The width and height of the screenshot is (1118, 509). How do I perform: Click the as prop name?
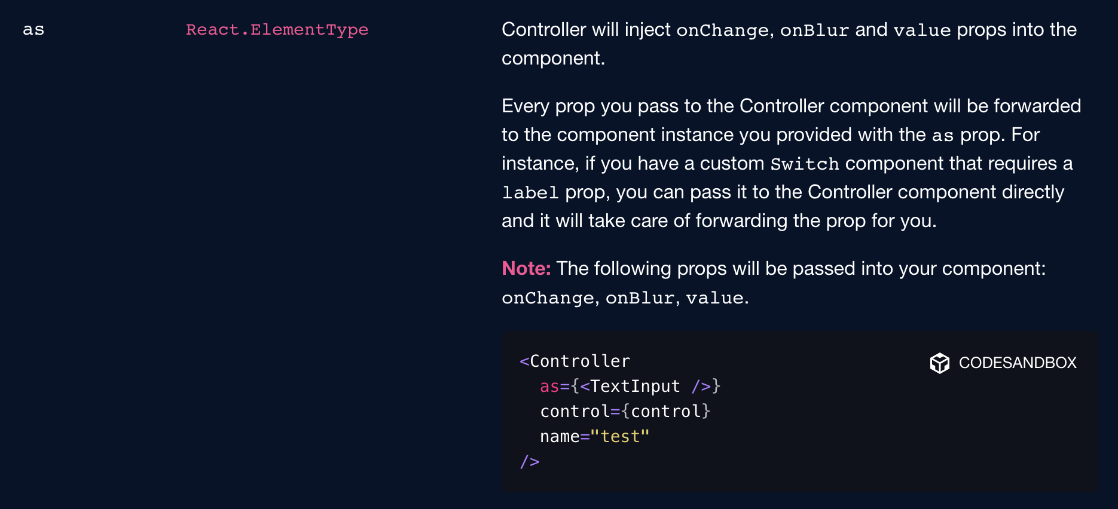coord(34,30)
